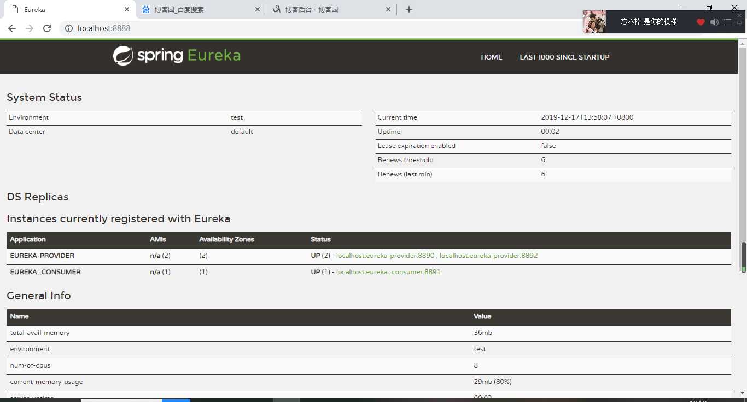Open the HOME navigation item
Screen dimensions: 747x402
pos(492,57)
